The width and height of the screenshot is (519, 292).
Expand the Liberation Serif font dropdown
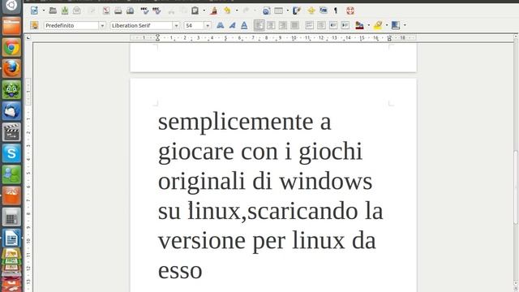[176, 25]
